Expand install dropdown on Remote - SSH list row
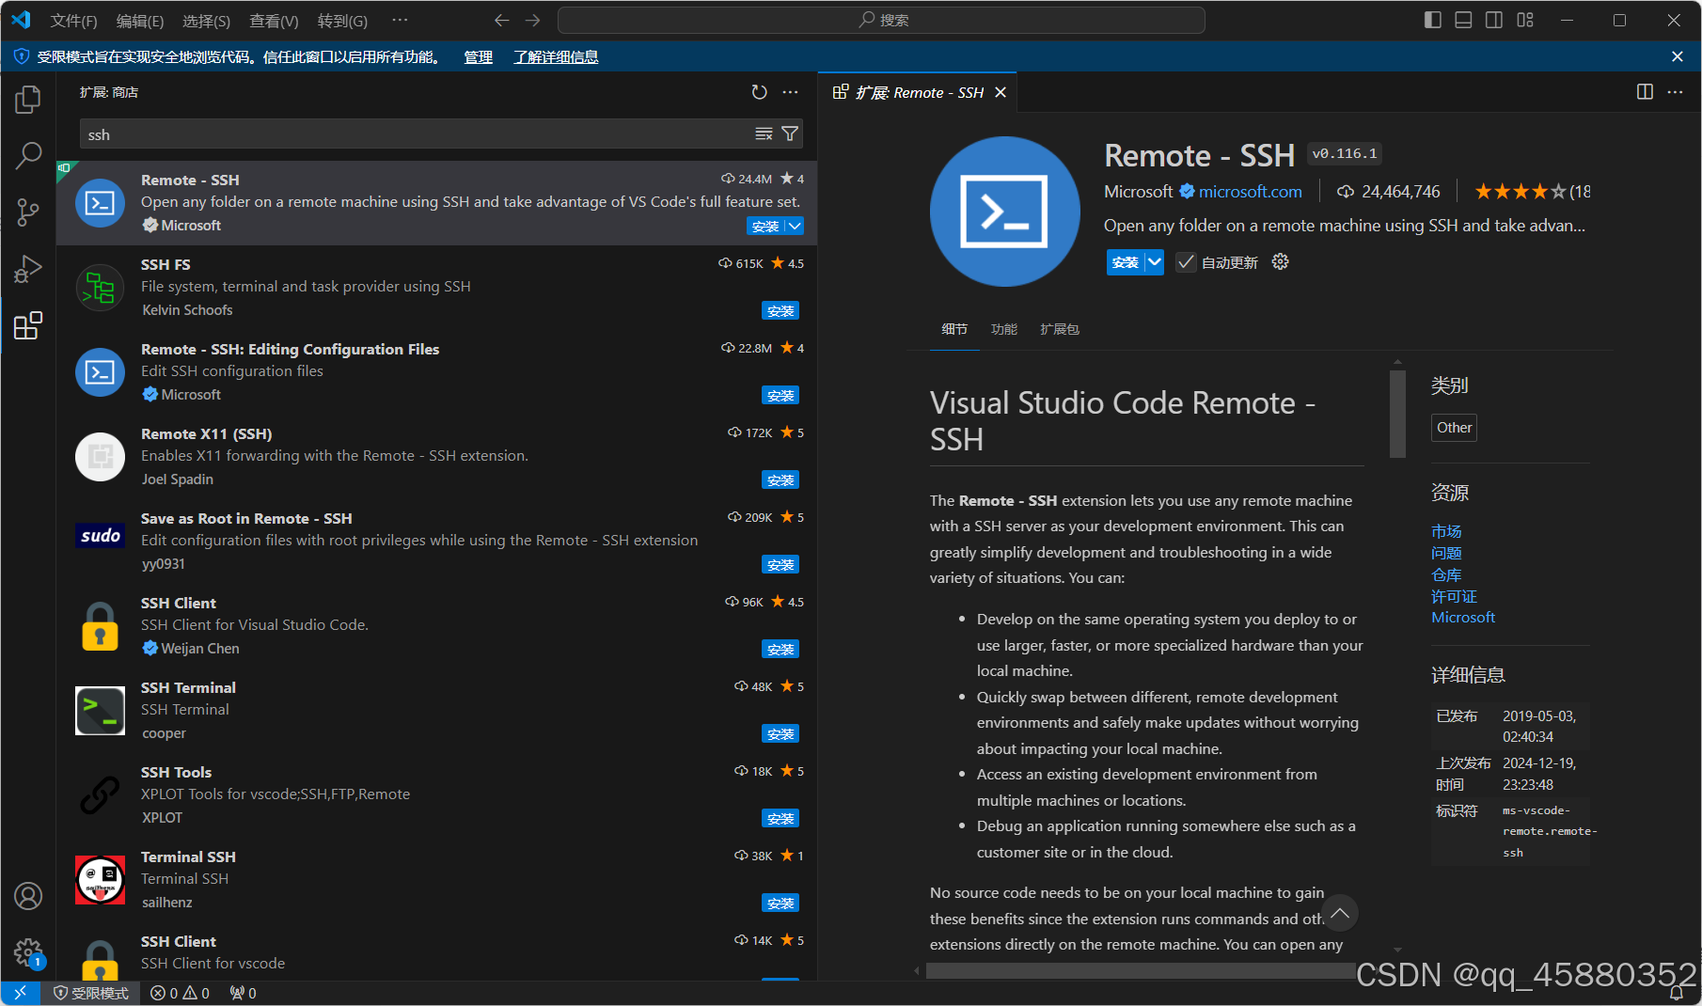 tap(795, 226)
